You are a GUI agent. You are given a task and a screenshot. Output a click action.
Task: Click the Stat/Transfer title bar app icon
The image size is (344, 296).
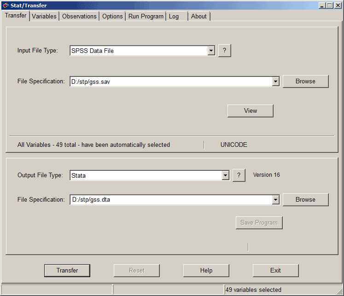(6, 6)
